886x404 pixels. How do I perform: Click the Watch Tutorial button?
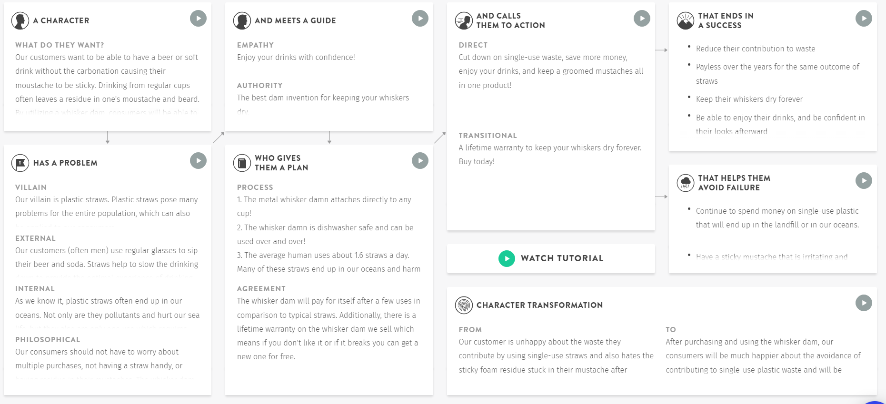(x=561, y=258)
